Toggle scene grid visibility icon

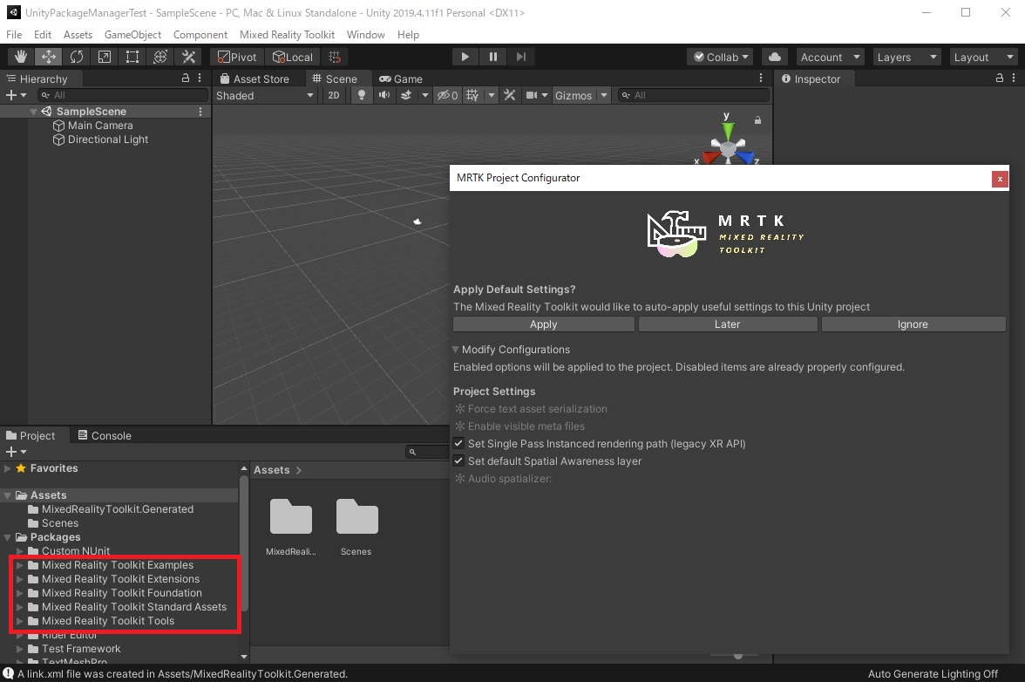pyautogui.click(x=472, y=95)
